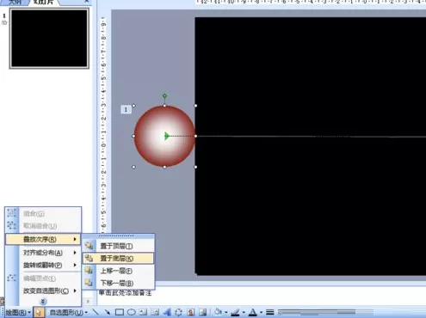The image size is (426, 318).
Task: Open font color dropdown arrow
Action: click(x=261, y=312)
